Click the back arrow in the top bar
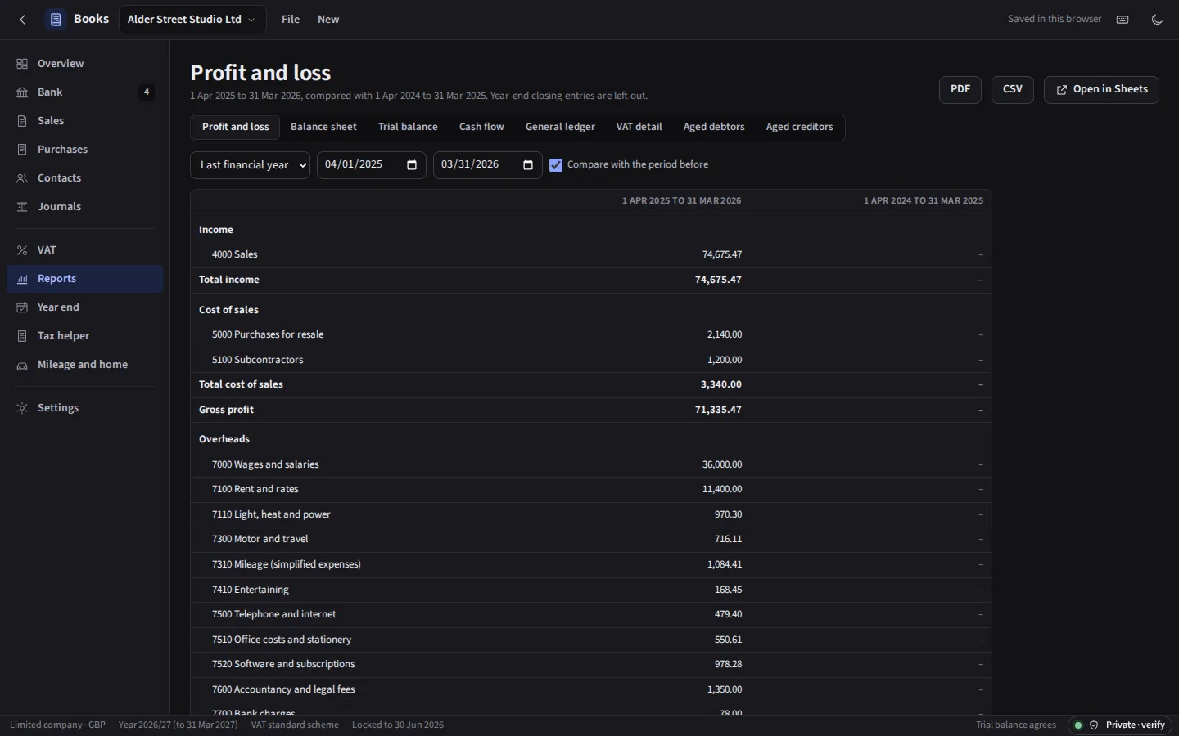Screen dimensions: 1179x736 [x=23, y=20]
